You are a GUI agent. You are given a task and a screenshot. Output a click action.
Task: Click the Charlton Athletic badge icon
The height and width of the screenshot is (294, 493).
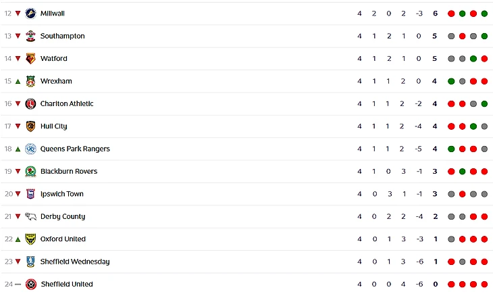tap(30, 104)
